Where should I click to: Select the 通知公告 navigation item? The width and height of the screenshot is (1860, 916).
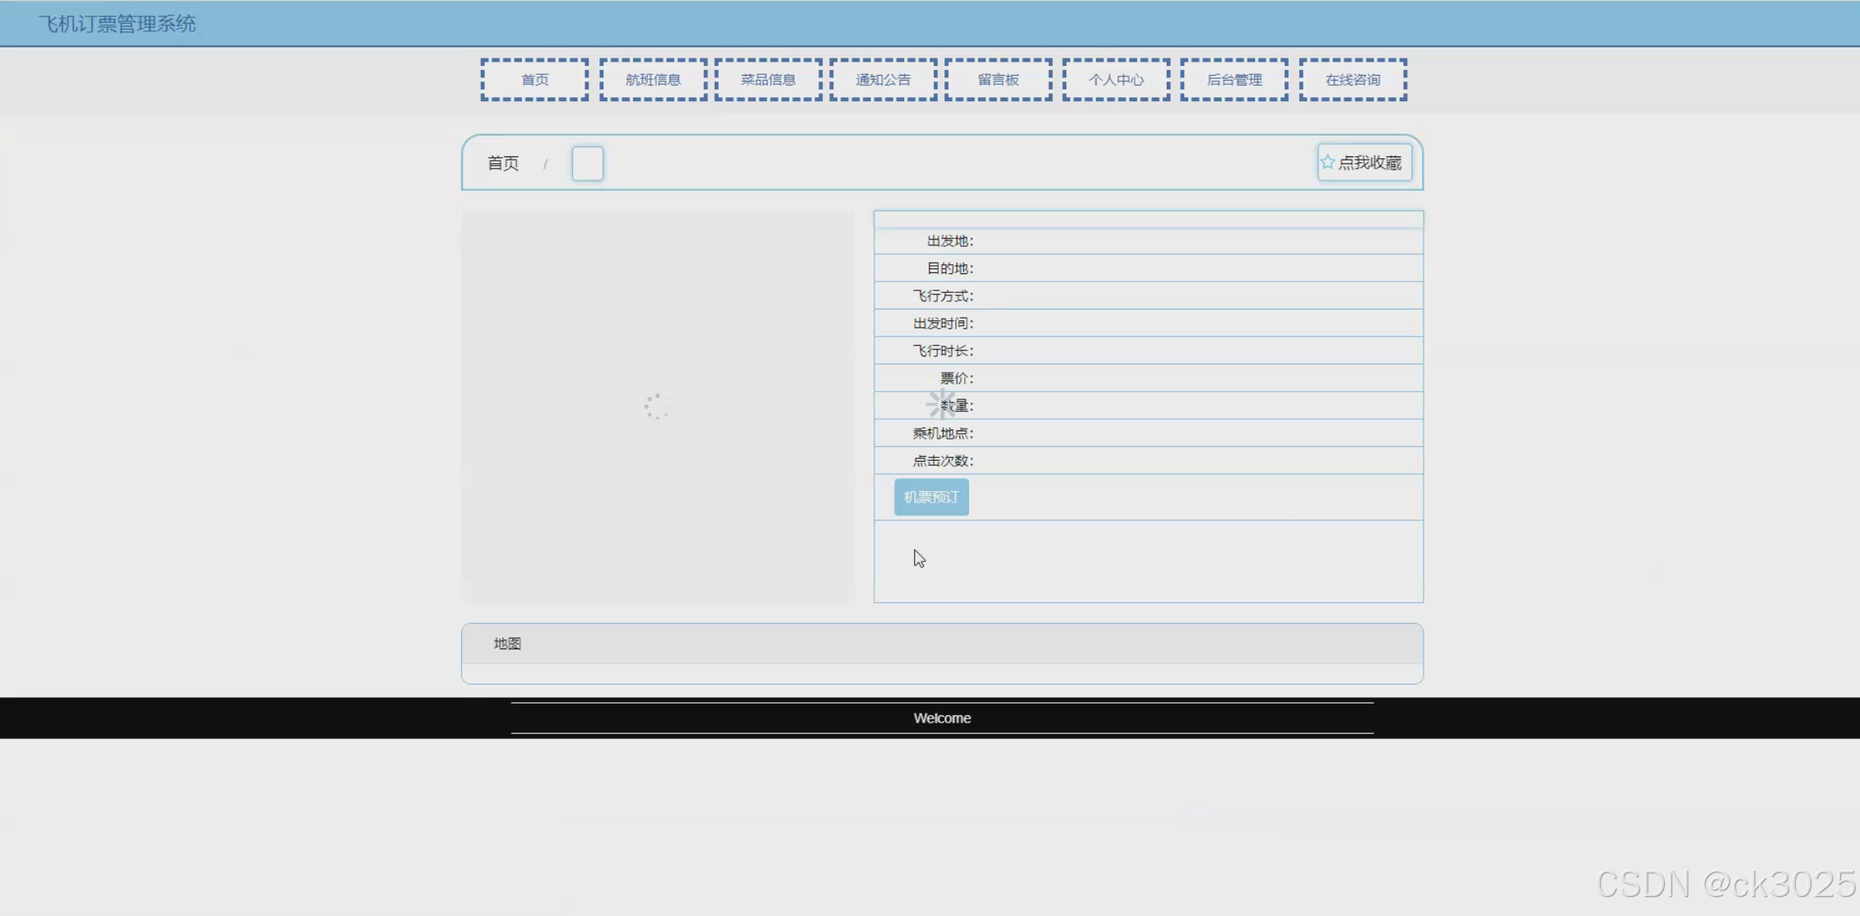pyautogui.click(x=883, y=80)
